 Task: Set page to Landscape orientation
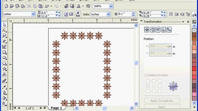tap(71, 14)
